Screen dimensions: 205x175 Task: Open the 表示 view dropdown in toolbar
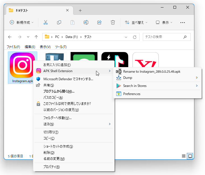click(164, 22)
